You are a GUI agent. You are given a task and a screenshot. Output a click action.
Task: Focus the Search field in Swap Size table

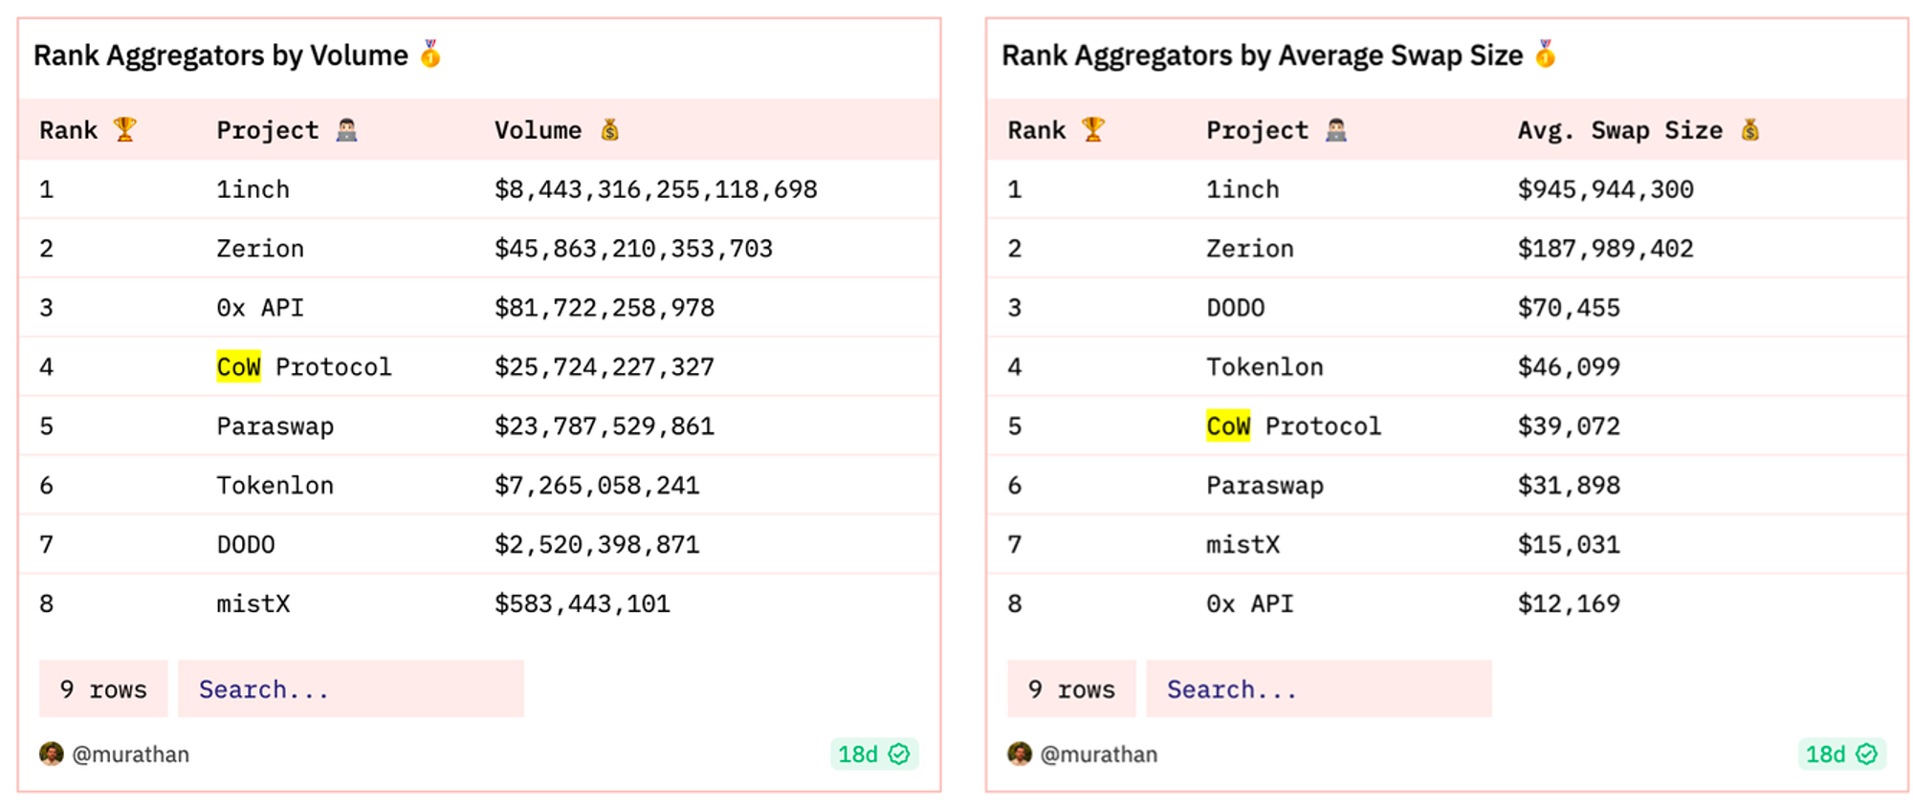point(1318,689)
